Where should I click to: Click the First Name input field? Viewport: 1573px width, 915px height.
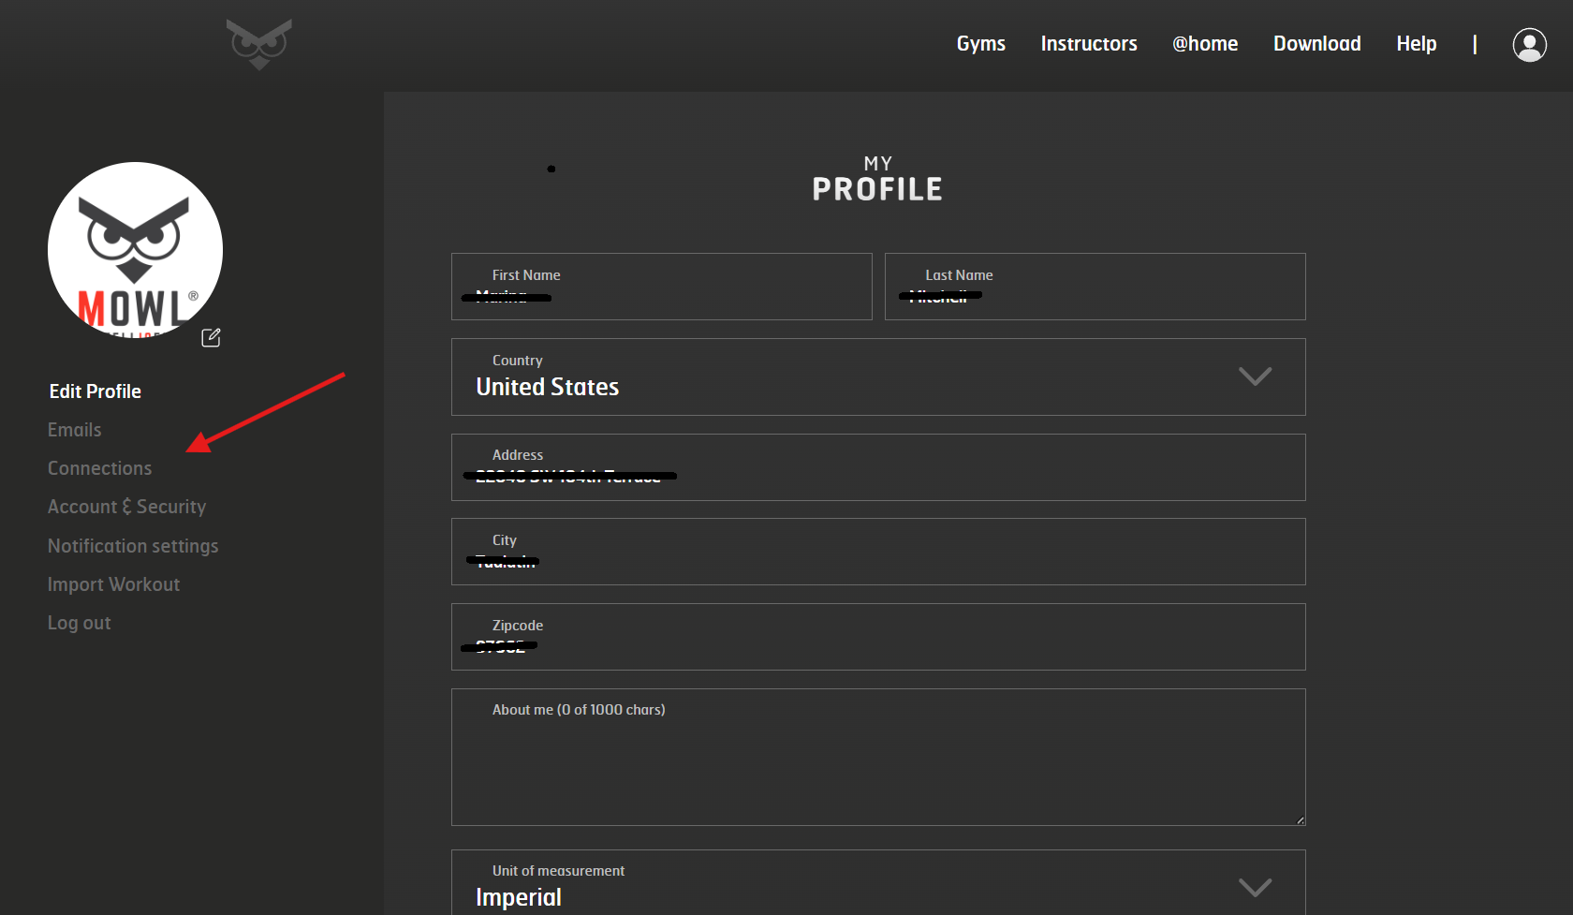click(x=662, y=287)
